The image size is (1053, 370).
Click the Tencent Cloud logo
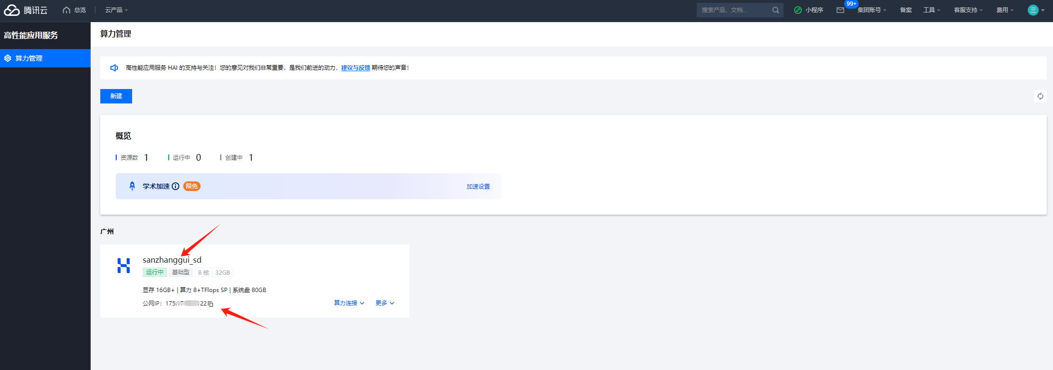(x=26, y=10)
